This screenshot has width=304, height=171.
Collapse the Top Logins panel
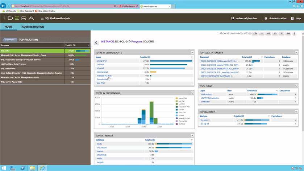click(x=296, y=86)
